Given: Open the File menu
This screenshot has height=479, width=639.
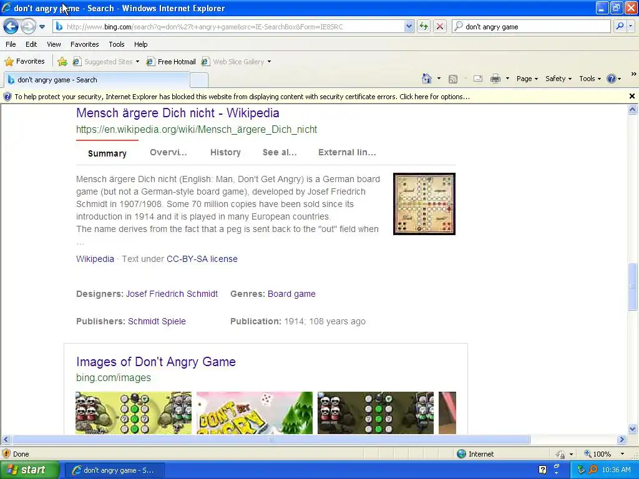Looking at the screenshot, I should [11, 44].
